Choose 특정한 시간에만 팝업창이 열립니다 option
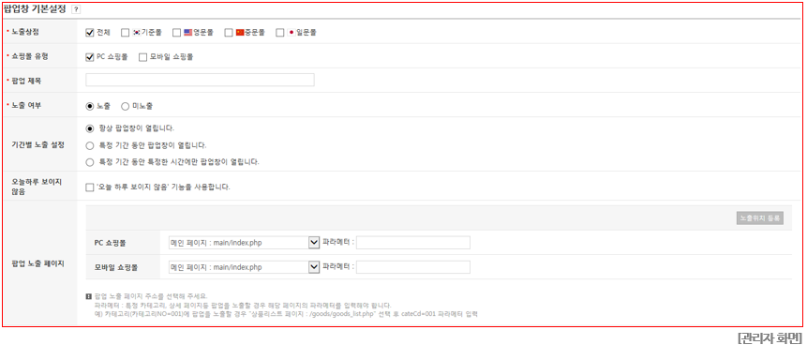This screenshot has height=345, width=807. point(90,162)
